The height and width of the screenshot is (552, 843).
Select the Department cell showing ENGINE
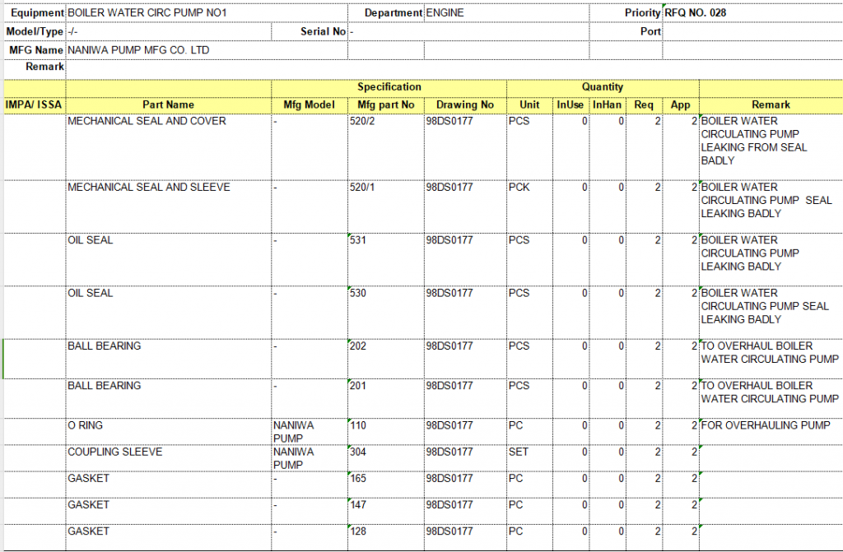(x=445, y=13)
